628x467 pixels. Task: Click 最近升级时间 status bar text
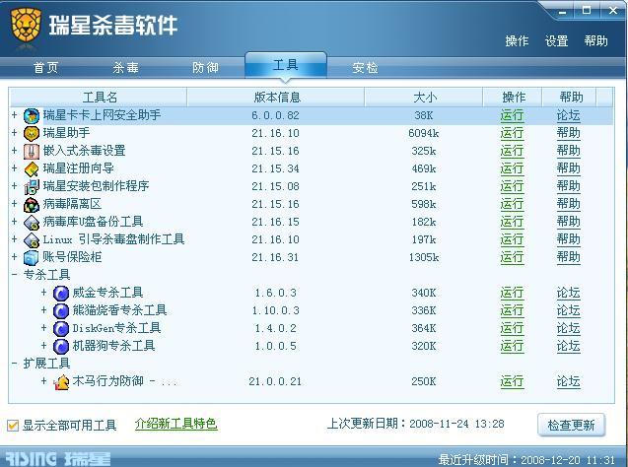pyautogui.click(x=526, y=460)
